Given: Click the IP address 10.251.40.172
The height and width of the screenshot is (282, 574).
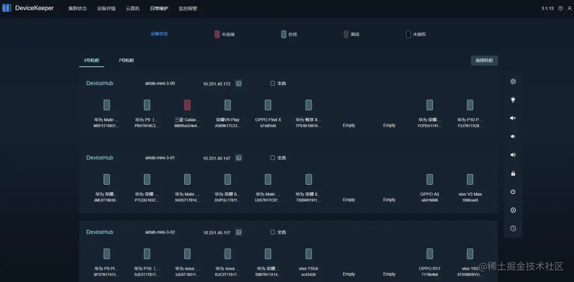Looking at the screenshot, I should point(217,84).
